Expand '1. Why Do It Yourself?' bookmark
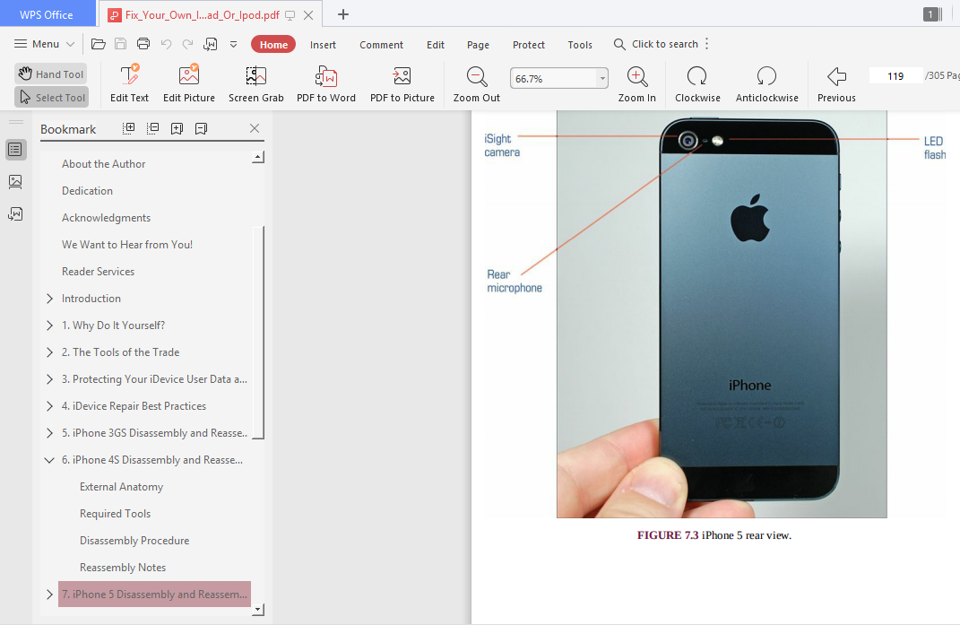 point(49,326)
